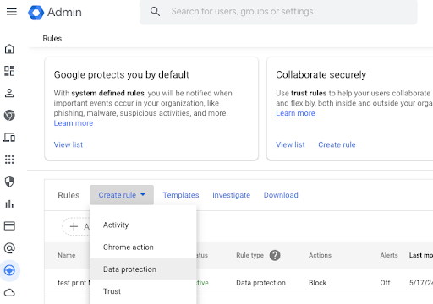
Task: Click the Off alerts cell
Action: coord(385,283)
